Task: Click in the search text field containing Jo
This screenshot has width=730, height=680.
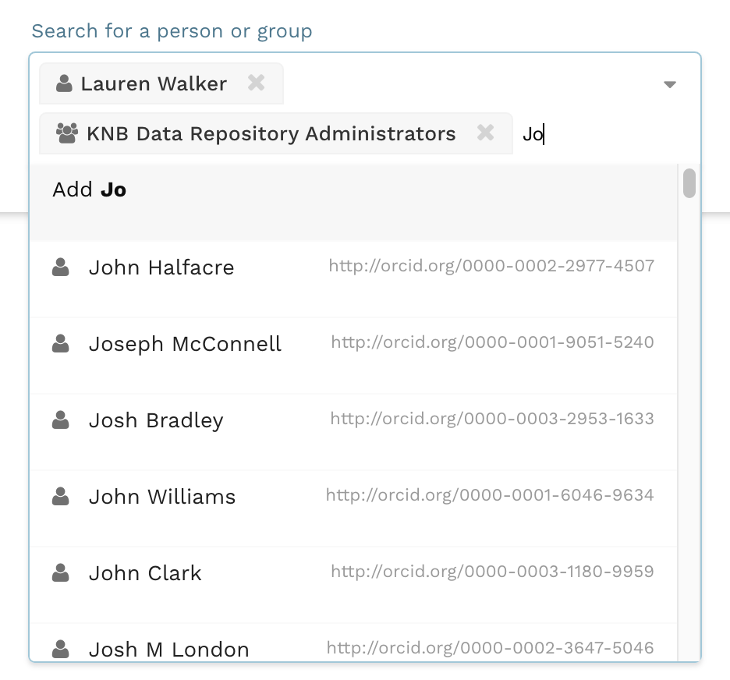Action: (x=593, y=134)
